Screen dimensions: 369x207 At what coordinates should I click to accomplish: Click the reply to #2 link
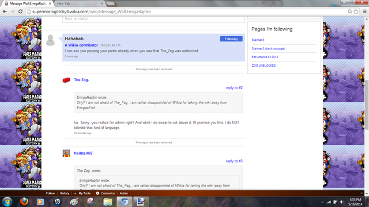pos(234,88)
